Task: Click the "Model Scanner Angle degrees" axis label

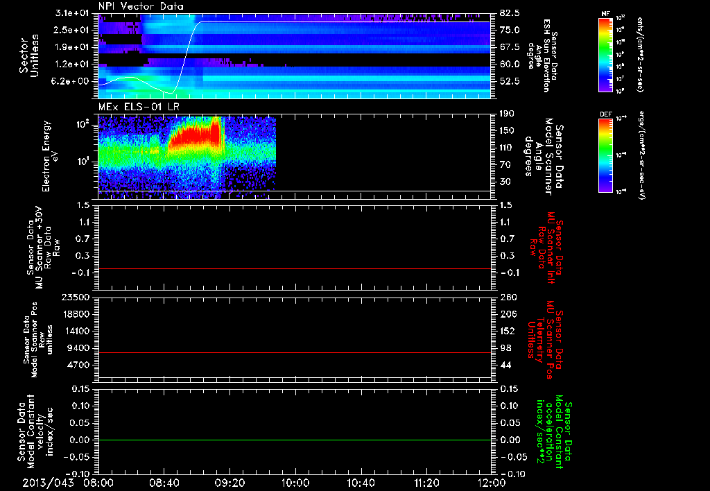Action: coord(544,157)
